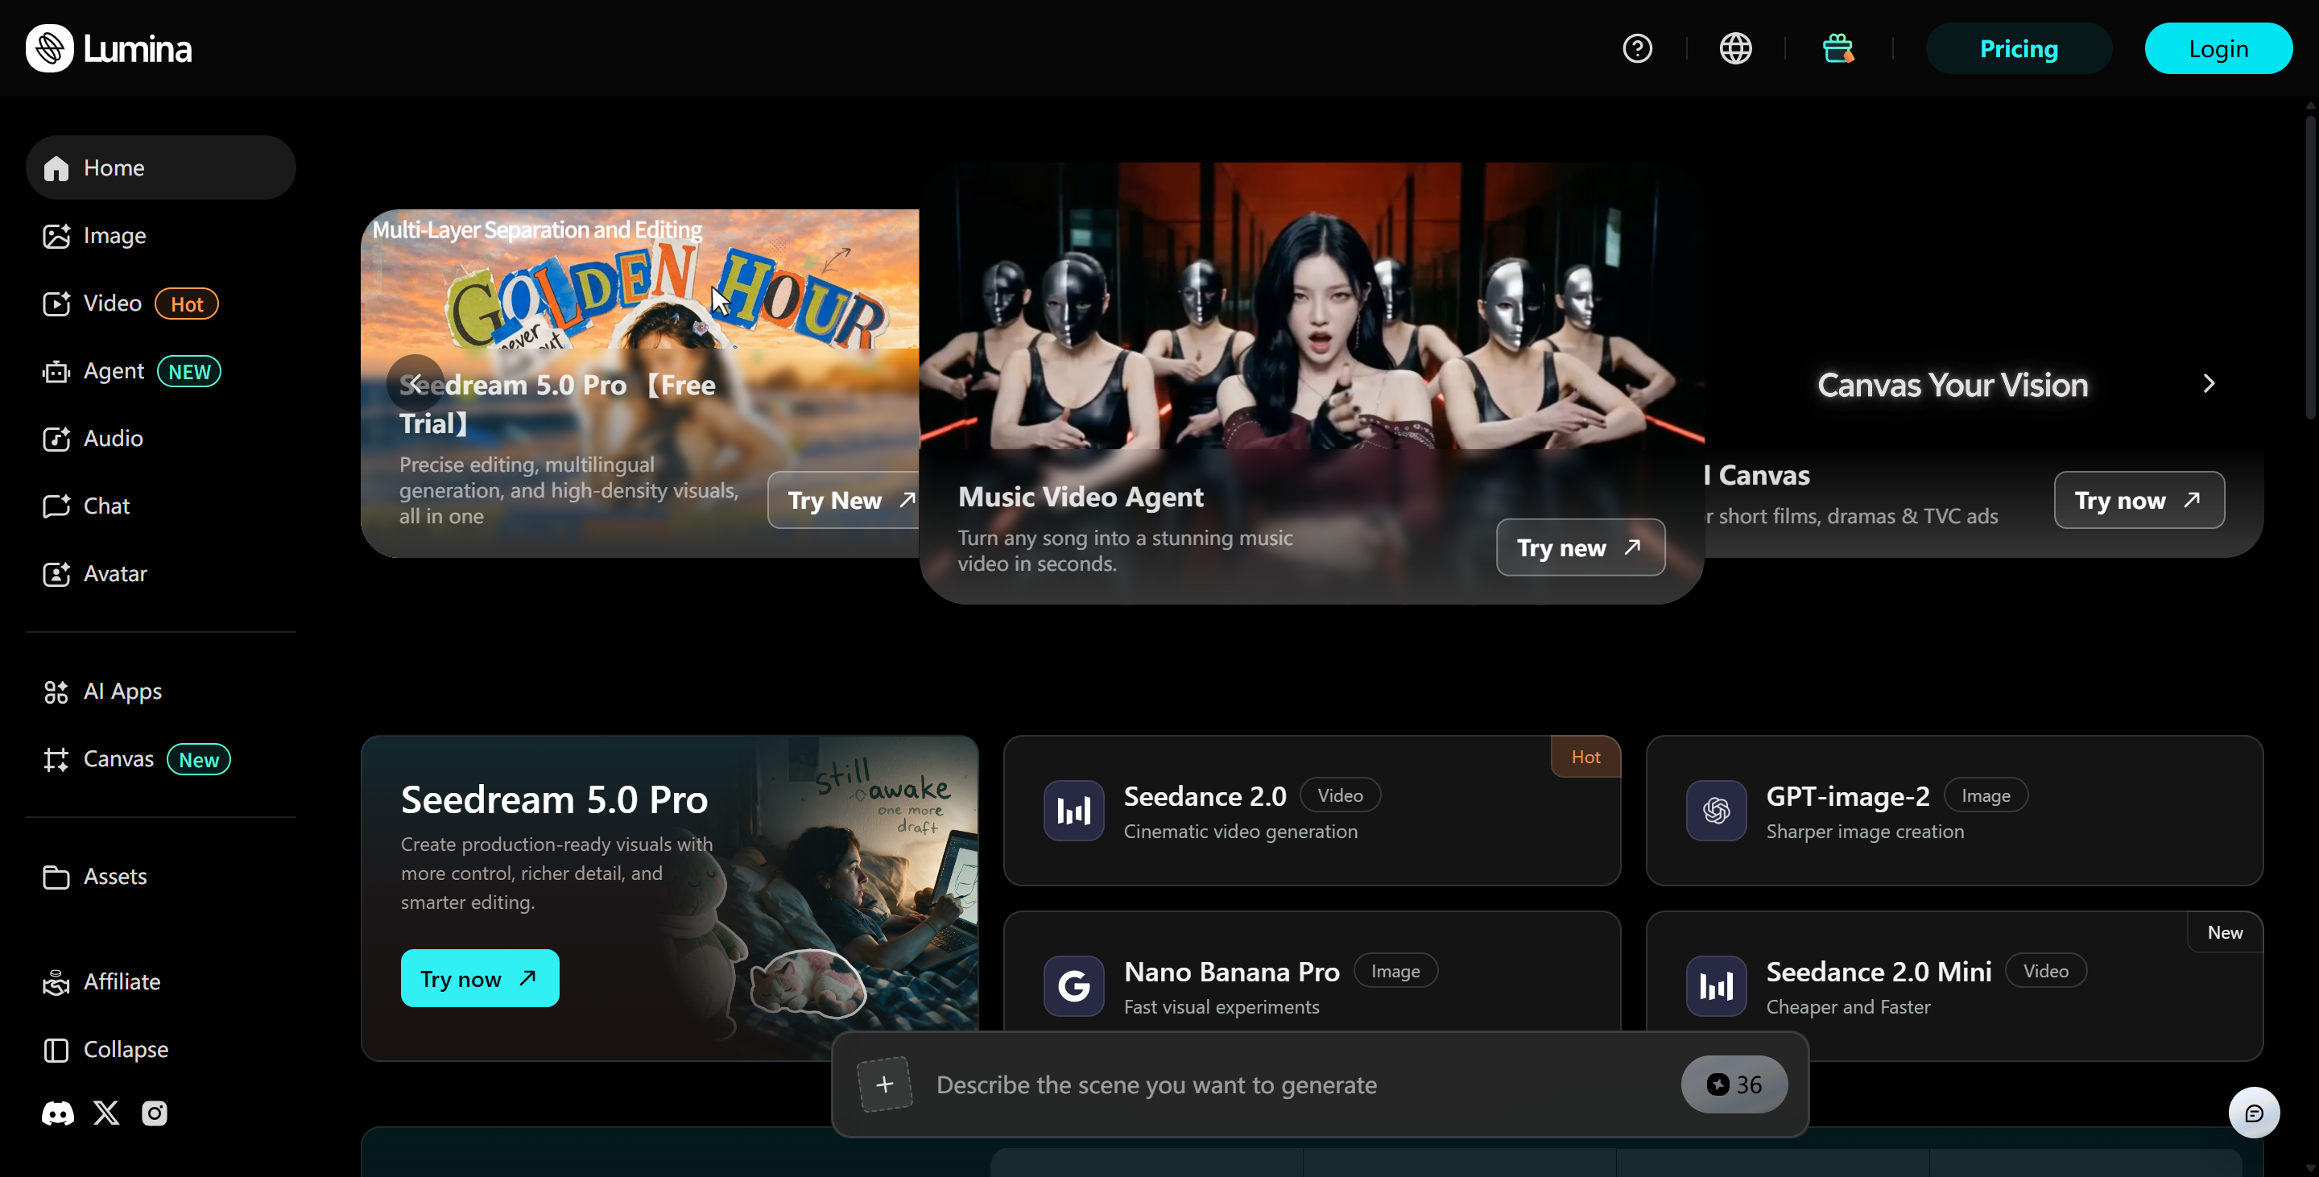The height and width of the screenshot is (1177, 2319).
Task: Click the 'Cinematic video generation' text
Action: coord(1241,832)
